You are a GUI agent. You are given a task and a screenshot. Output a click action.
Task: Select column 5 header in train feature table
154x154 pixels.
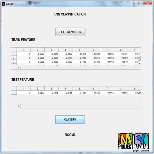click(79, 50)
